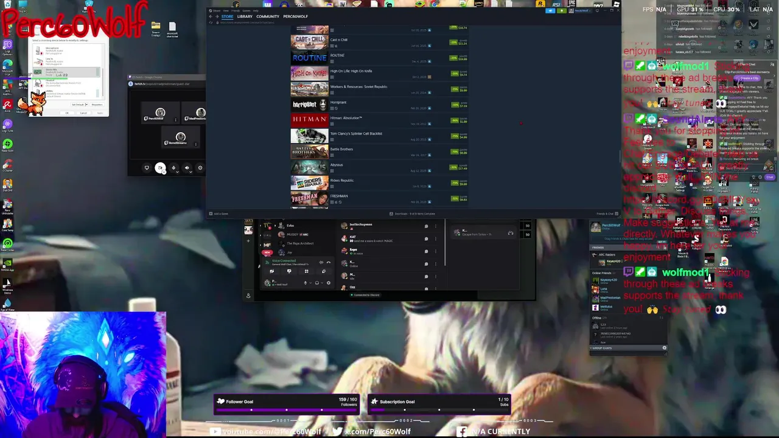This screenshot has height=438, width=779.
Task: Toggle camera in Twitch guest-star window
Action: point(160,167)
